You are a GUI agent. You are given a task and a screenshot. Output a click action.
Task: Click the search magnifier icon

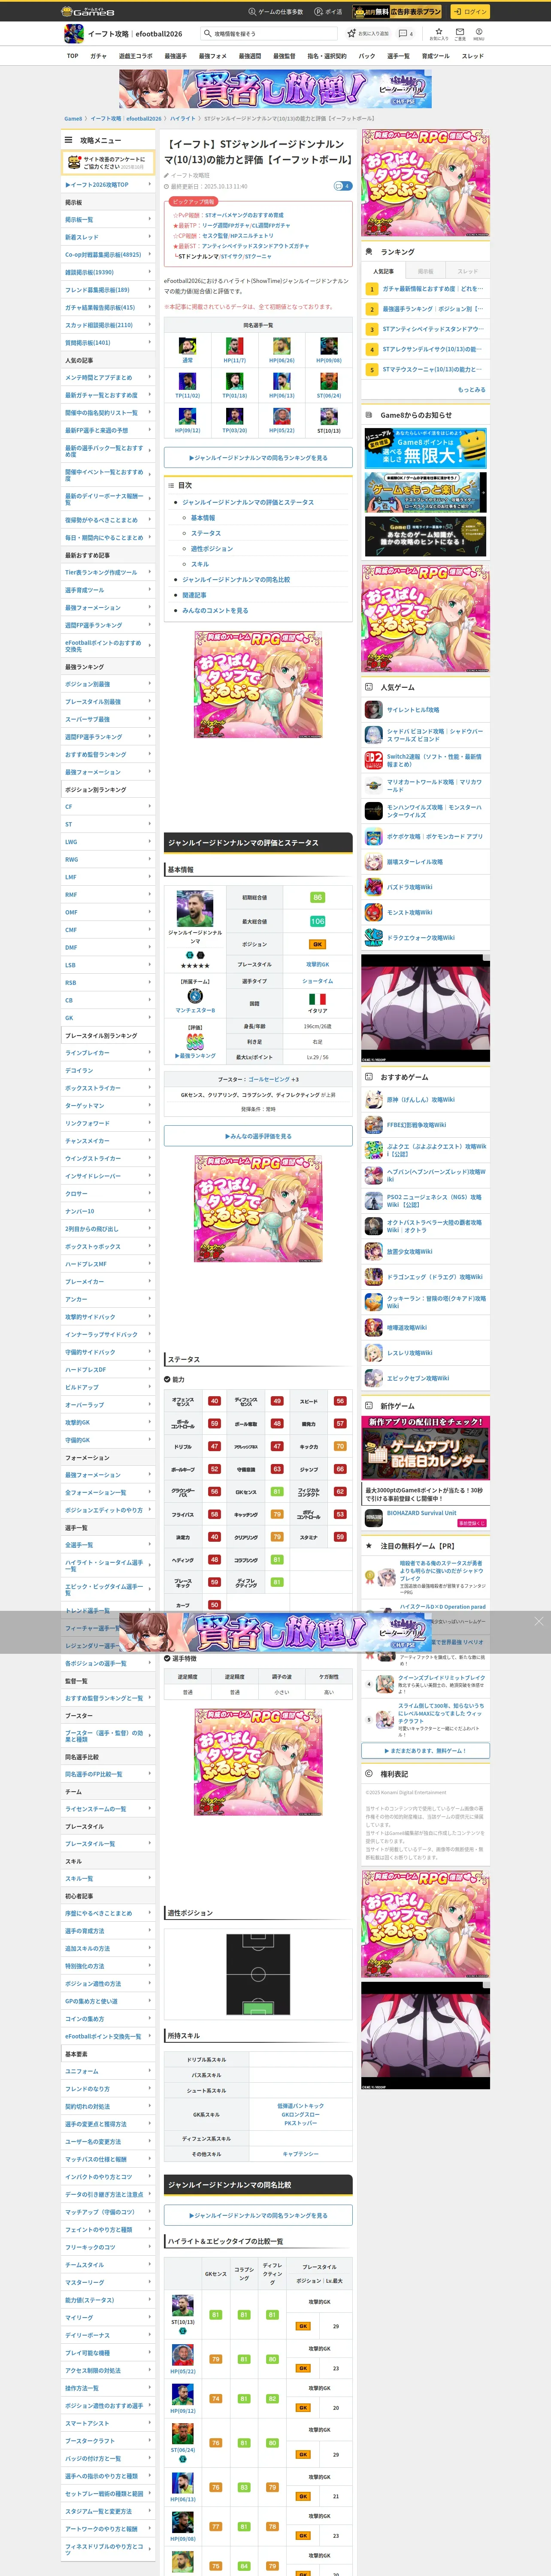point(208,34)
